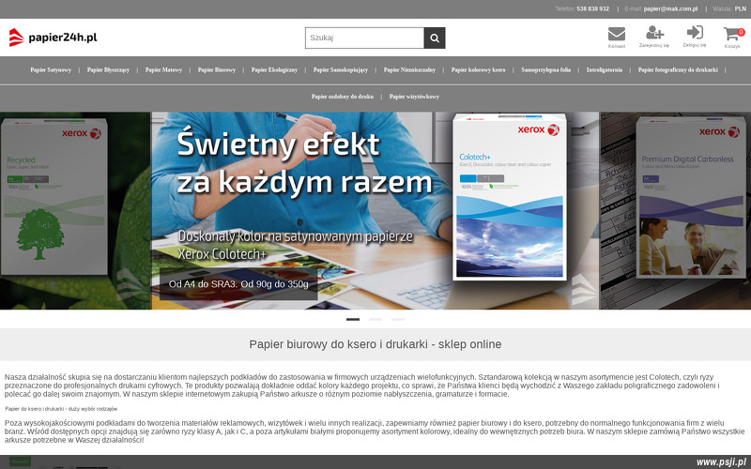Viewport: 751px width, 469px height.
Task: Click the Xerox Recycled slide on left
Action: click(75, 210)
